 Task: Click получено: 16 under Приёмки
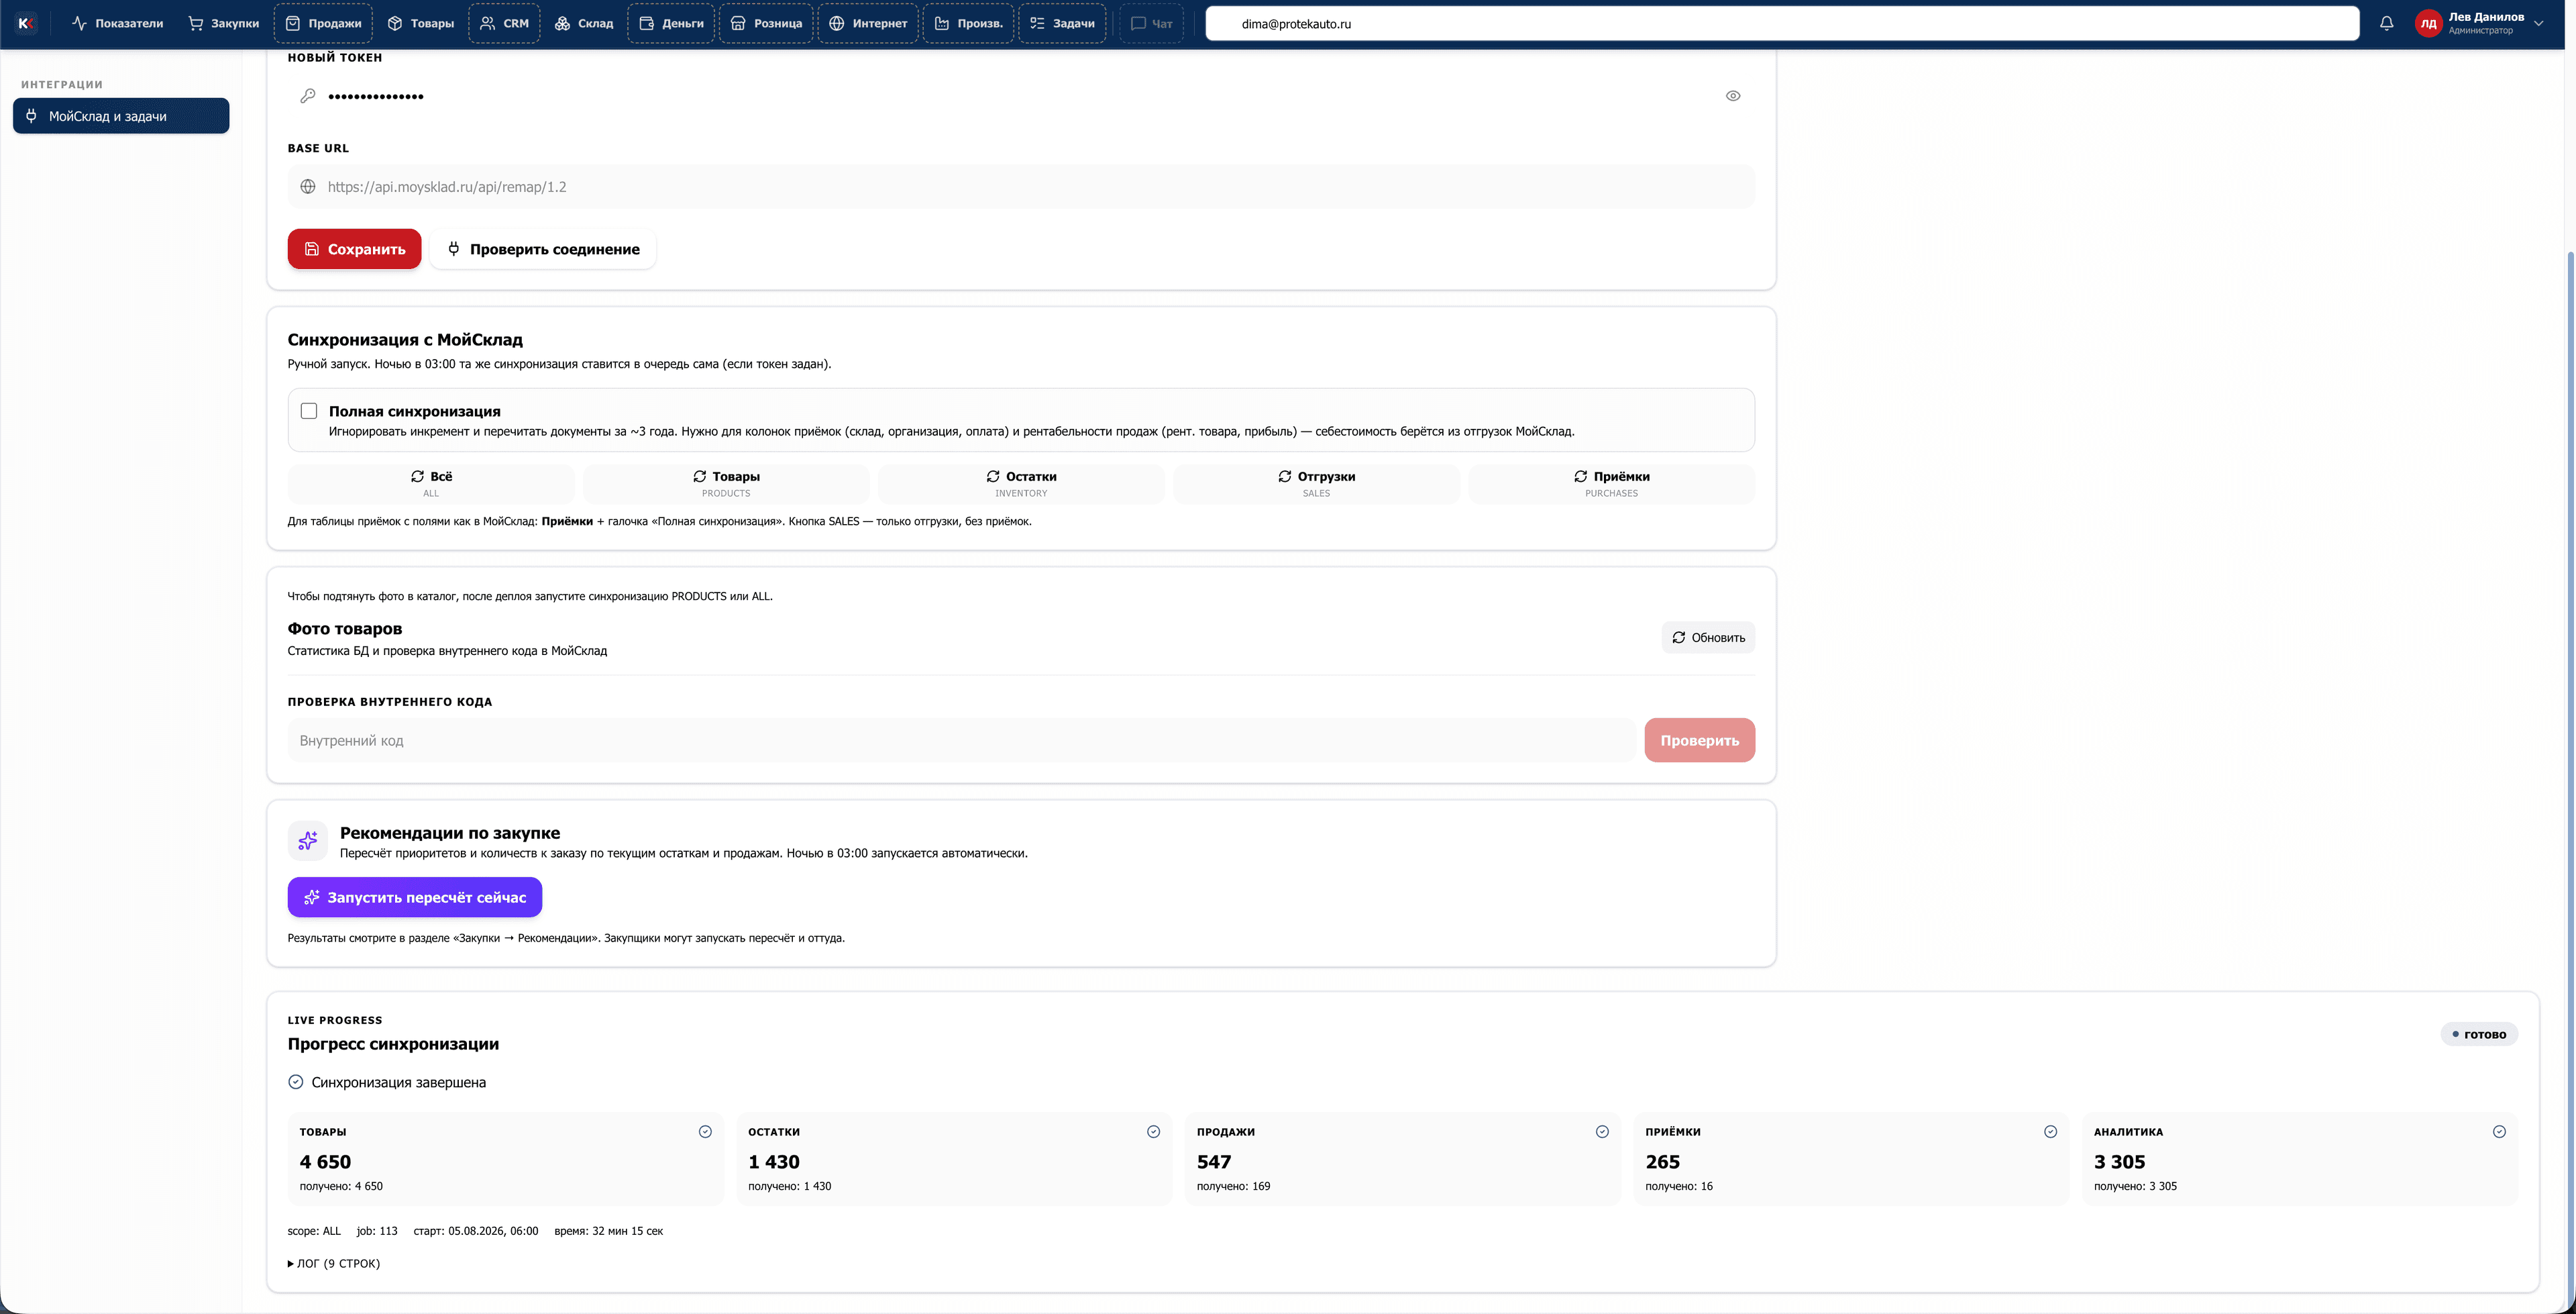click(x=1679, y=1186)
